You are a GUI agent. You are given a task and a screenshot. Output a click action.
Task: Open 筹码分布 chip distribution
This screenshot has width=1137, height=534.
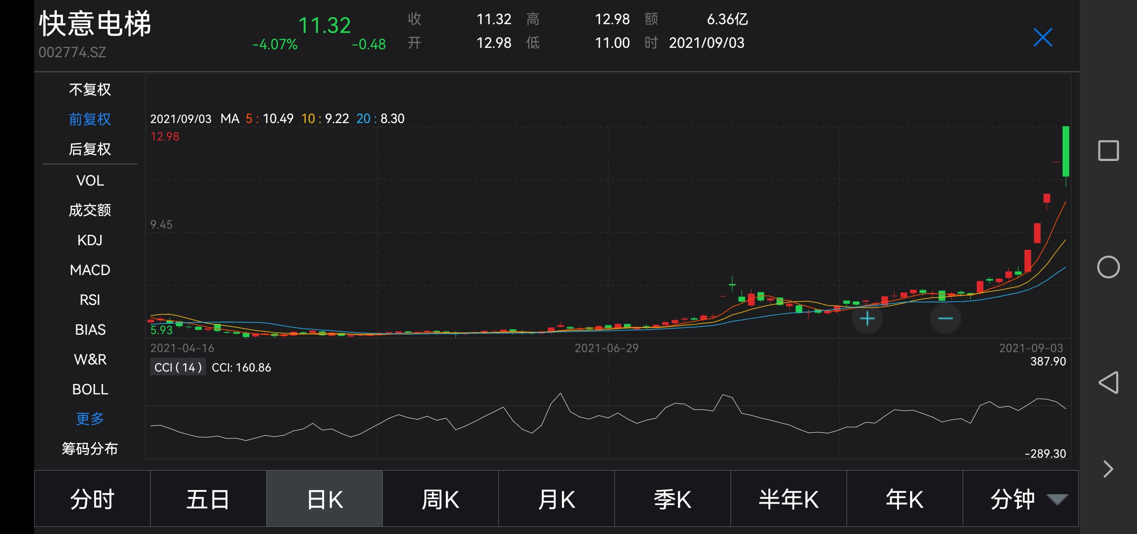click(90, 449)
